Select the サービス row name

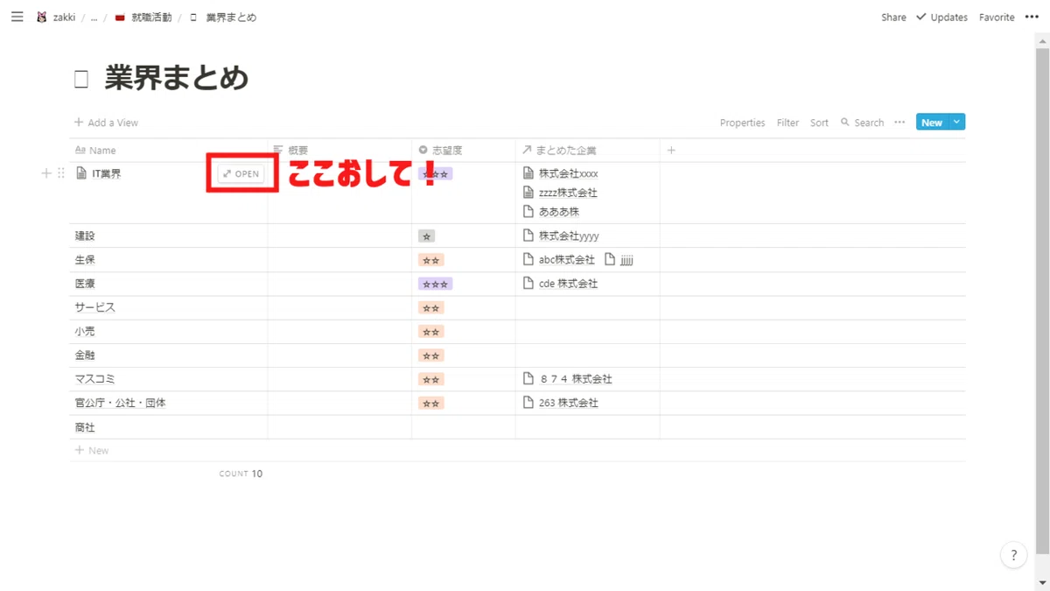pyautogui.click(x=94, y=307)
